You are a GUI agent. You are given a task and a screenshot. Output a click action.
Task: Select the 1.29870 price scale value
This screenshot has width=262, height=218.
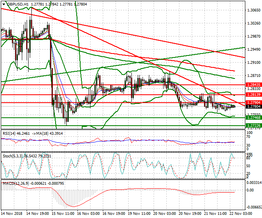click(x=254, y=36)
